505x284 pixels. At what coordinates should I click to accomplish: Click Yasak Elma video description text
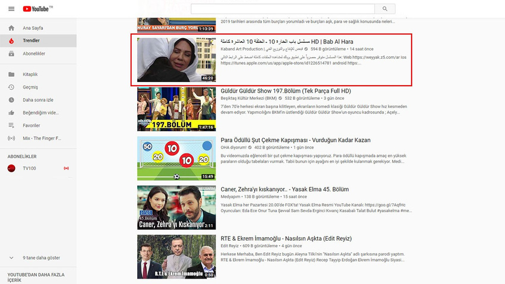point(316,208)
